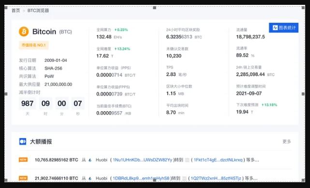This screenshot has height=188, width=310.
Task: Click the first NEW badge icon
Action: pyautogui.click(x=23, y=159)
